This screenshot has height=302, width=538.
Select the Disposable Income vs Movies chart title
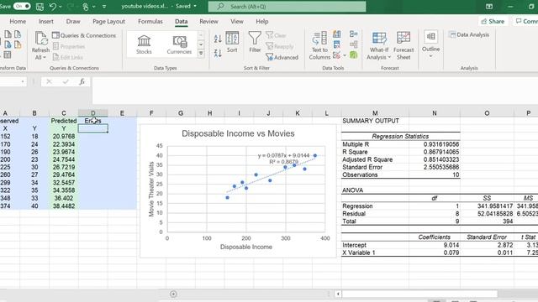[x=238, y=133]
